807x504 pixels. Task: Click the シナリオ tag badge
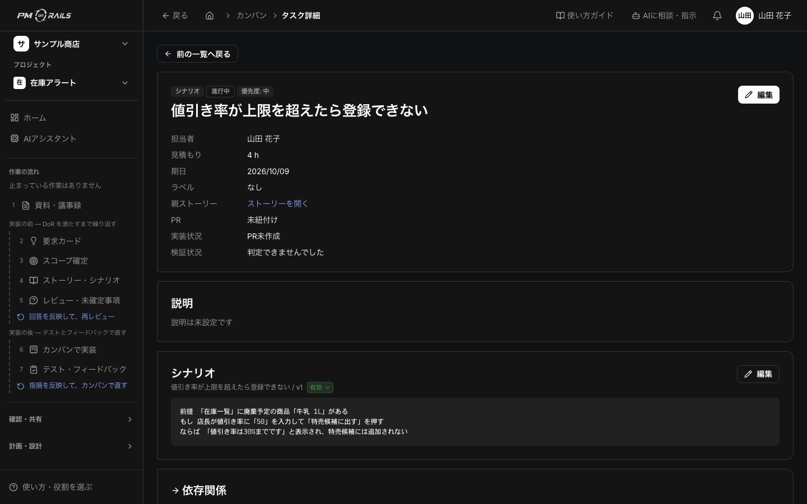(187, 91)
